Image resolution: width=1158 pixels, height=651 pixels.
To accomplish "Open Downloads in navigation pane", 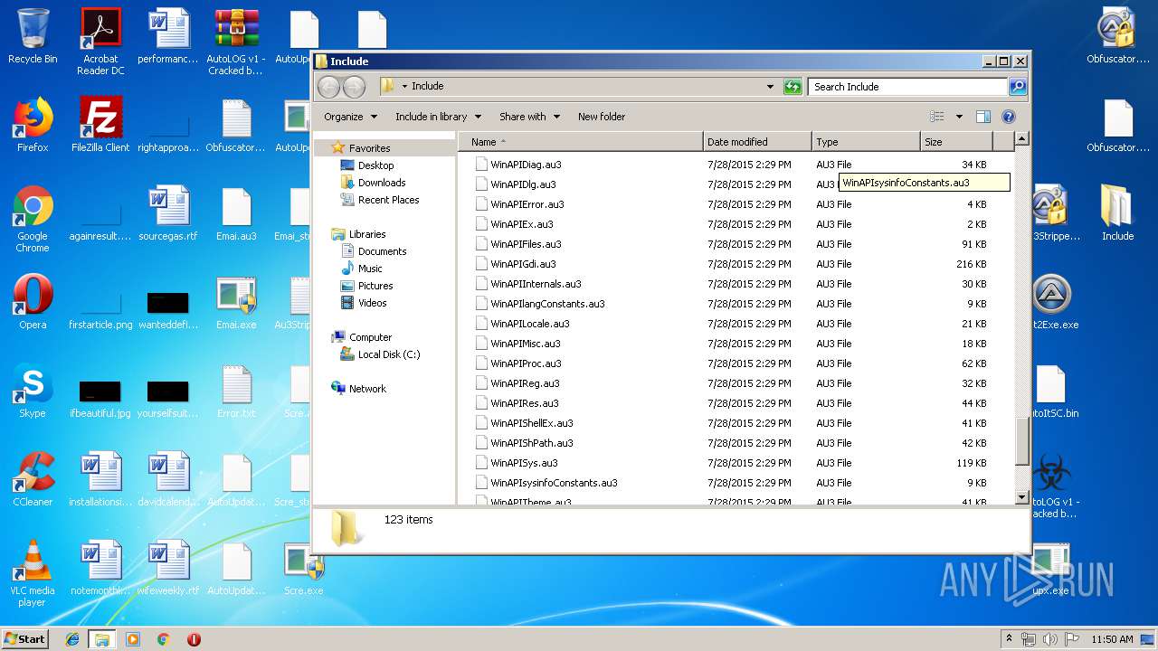I will [x=381, y=183].
